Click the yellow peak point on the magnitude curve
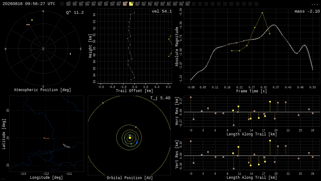Image resolution: width=321 pixels, height=181 pixels. pyautogui.click(x=262, y=13)
